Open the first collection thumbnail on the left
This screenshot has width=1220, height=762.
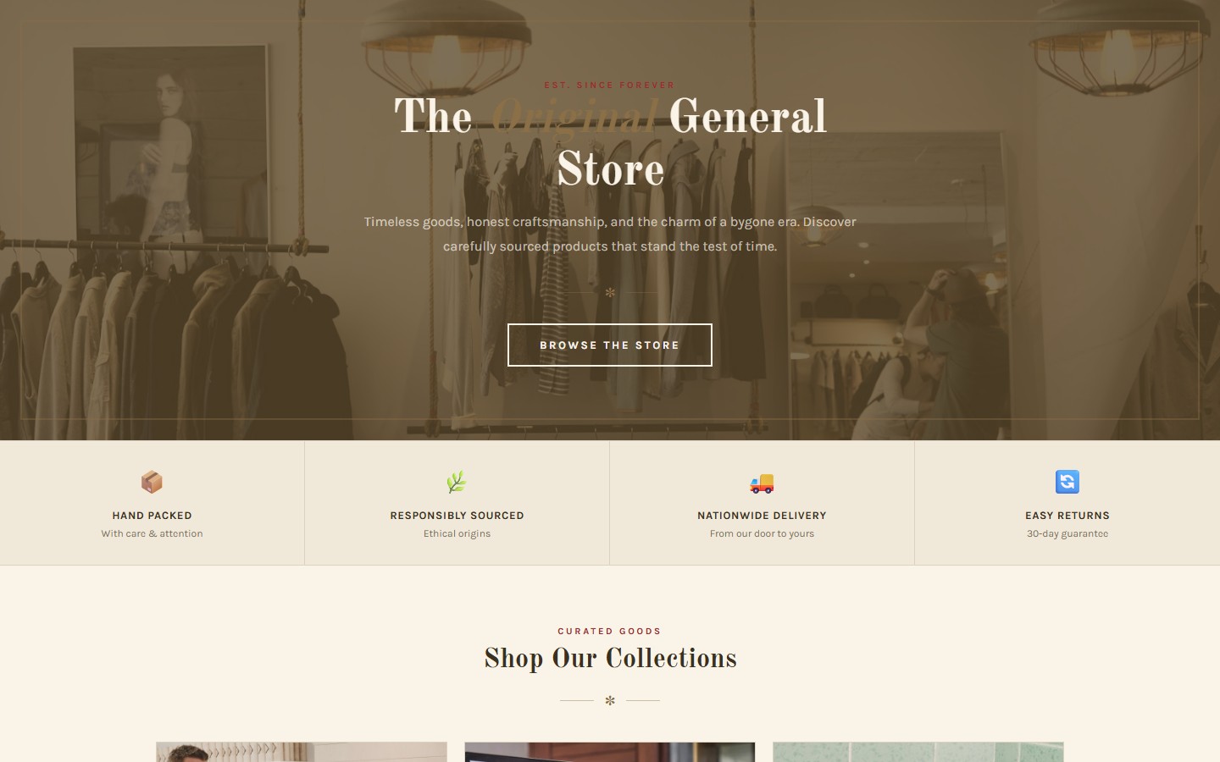click(x=302, y=752)
